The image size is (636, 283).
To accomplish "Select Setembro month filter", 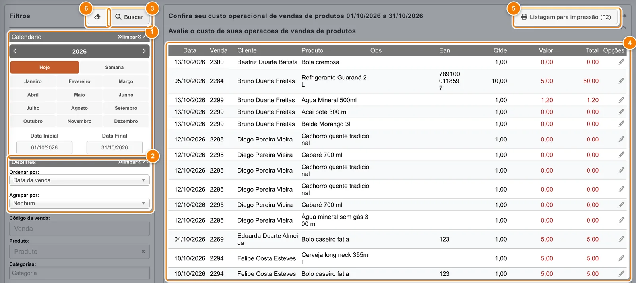I will pos(126,108).
